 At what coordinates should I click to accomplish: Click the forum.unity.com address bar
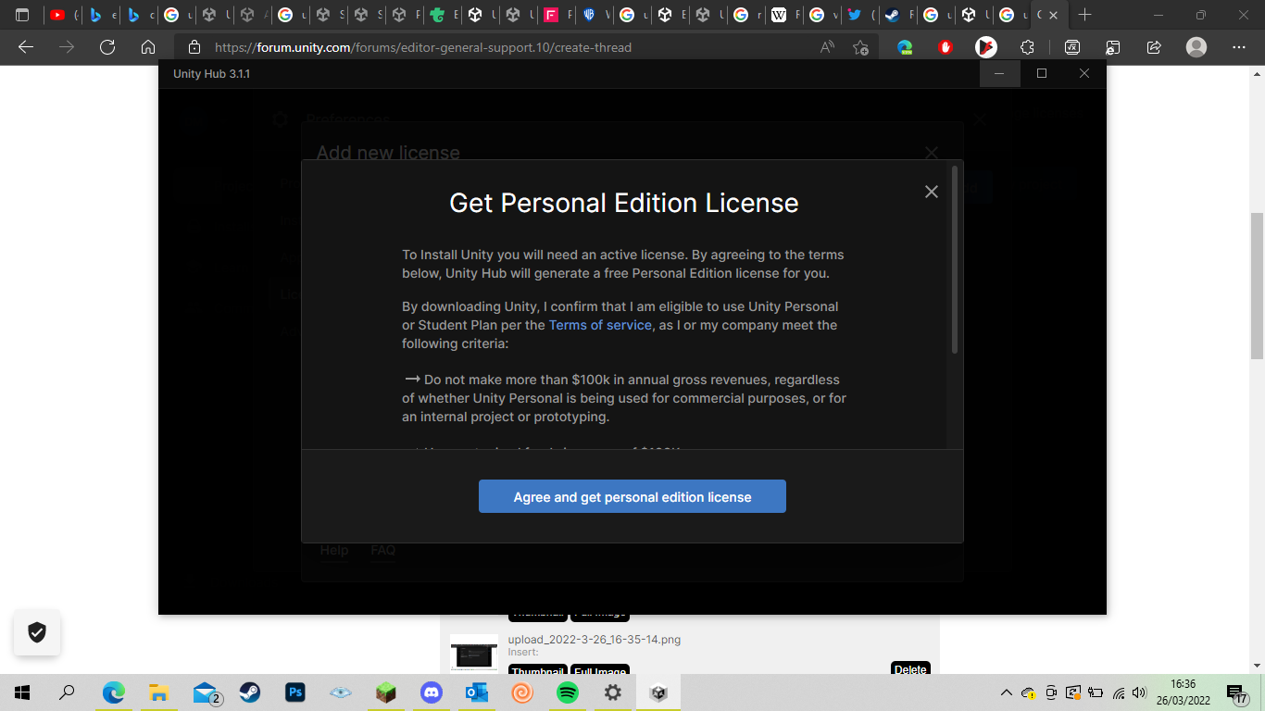tap(423, 47)
